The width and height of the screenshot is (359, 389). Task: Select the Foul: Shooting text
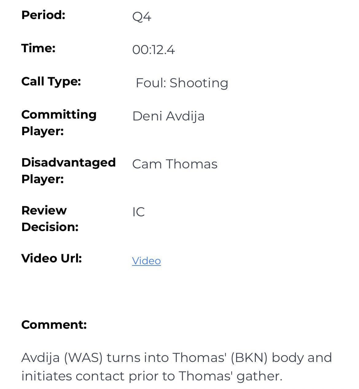pyautogui.click(x=182, y=83)
